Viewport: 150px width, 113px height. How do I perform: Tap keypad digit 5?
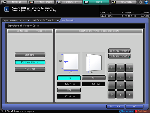120,77
